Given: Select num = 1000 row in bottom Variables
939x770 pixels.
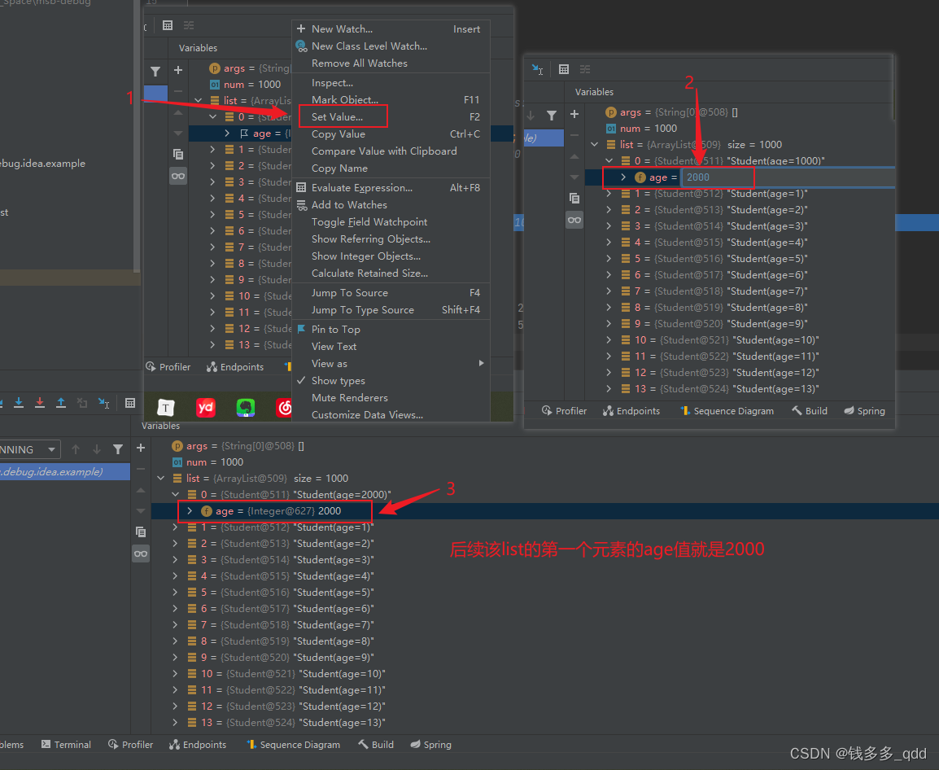Looking at the screenshot, I should click(x=545, y=462).
